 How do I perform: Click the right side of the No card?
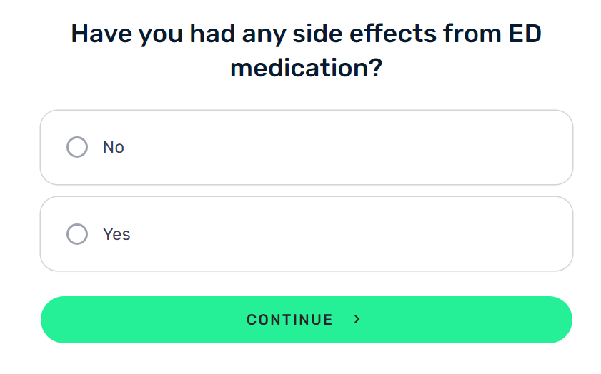tap(537, 147)
